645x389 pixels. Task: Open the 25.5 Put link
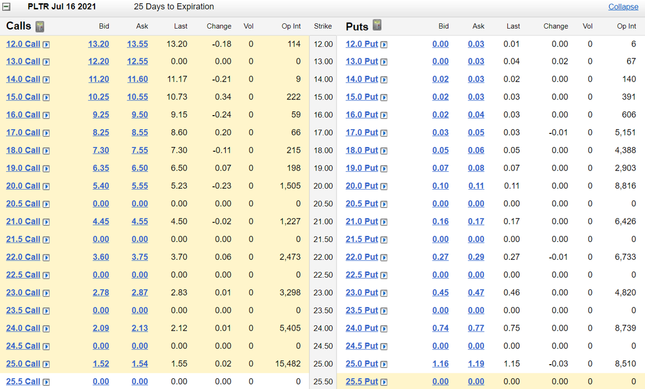361,381
